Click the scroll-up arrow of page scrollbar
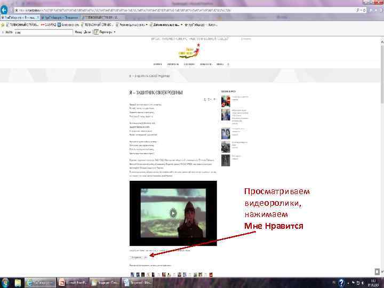384x288 pixels. (x=382, y=42)
